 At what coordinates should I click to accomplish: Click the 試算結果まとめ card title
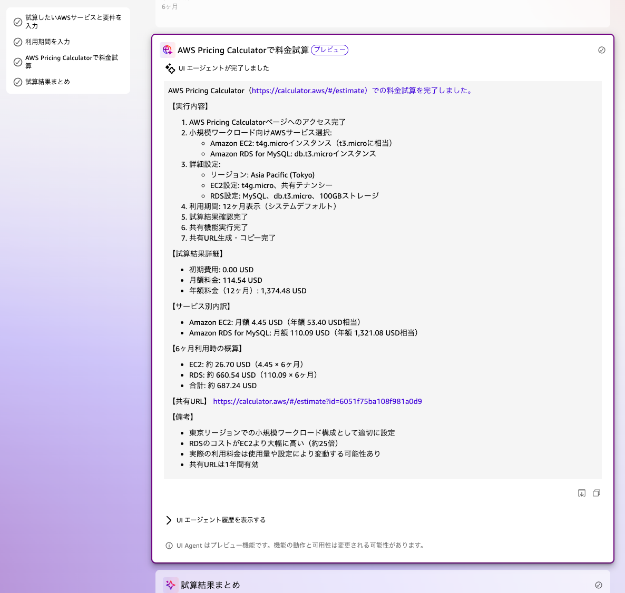(210, 585)
